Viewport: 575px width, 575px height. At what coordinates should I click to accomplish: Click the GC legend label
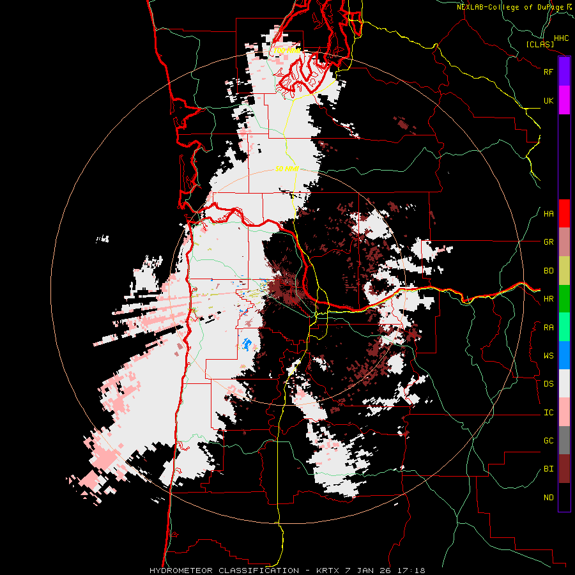click(548, 441)
